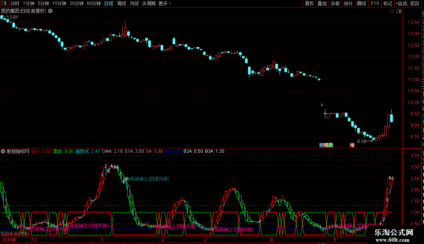
Task: Click the month 5 timeline marker
Action: point(335,240)
